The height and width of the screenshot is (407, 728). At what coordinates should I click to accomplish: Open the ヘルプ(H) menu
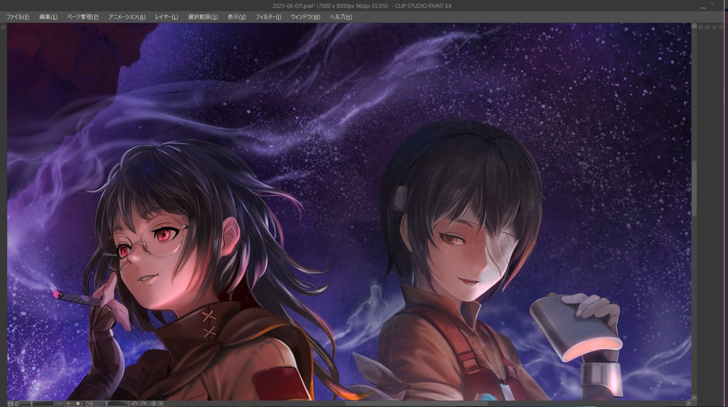click(x=340, y=17)
